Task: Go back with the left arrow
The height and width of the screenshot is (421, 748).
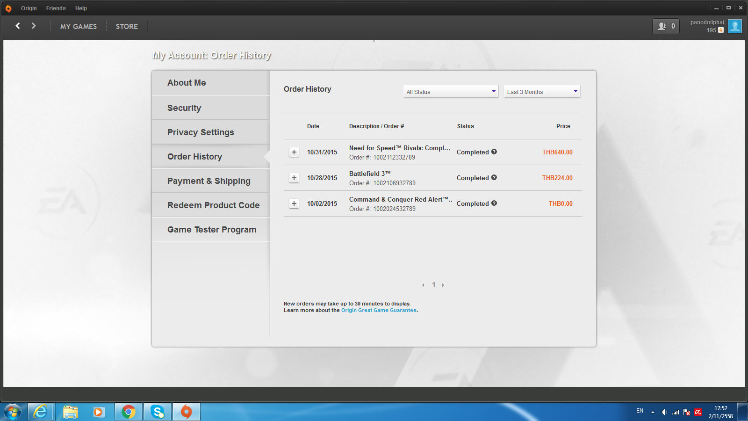Action: tap(18, 26)
